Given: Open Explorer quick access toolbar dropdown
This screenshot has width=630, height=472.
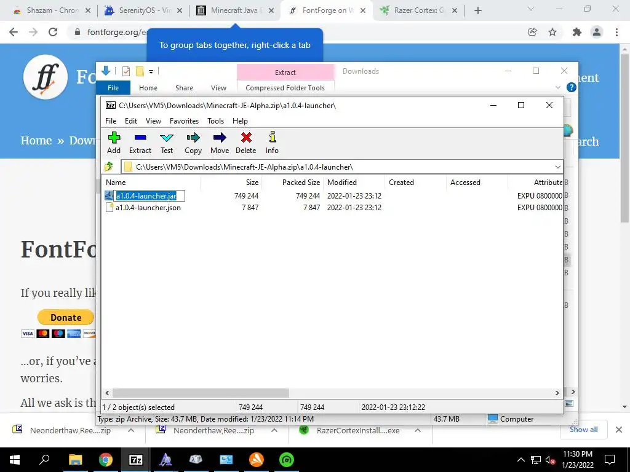Looking at the screenshot, I should (x=151, y=72).
